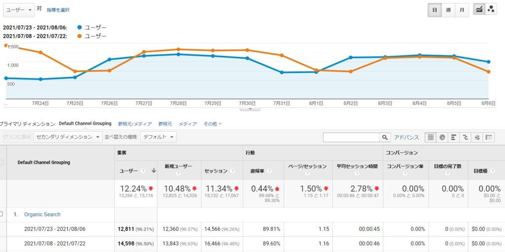Screen dimensions: 505x252
Task: Open the デフォルト sort type dropdown
Action: click(158, 137)
